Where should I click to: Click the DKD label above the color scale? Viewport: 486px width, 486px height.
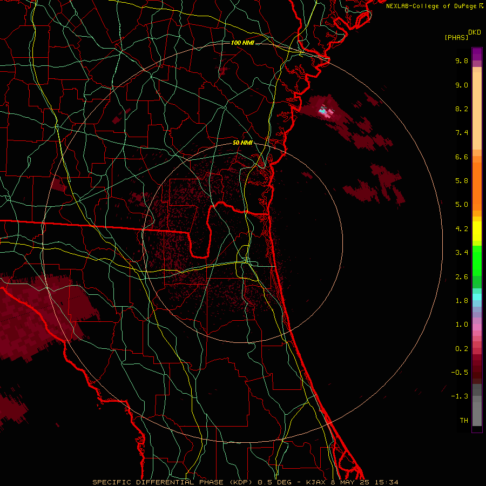coord(475,32)
